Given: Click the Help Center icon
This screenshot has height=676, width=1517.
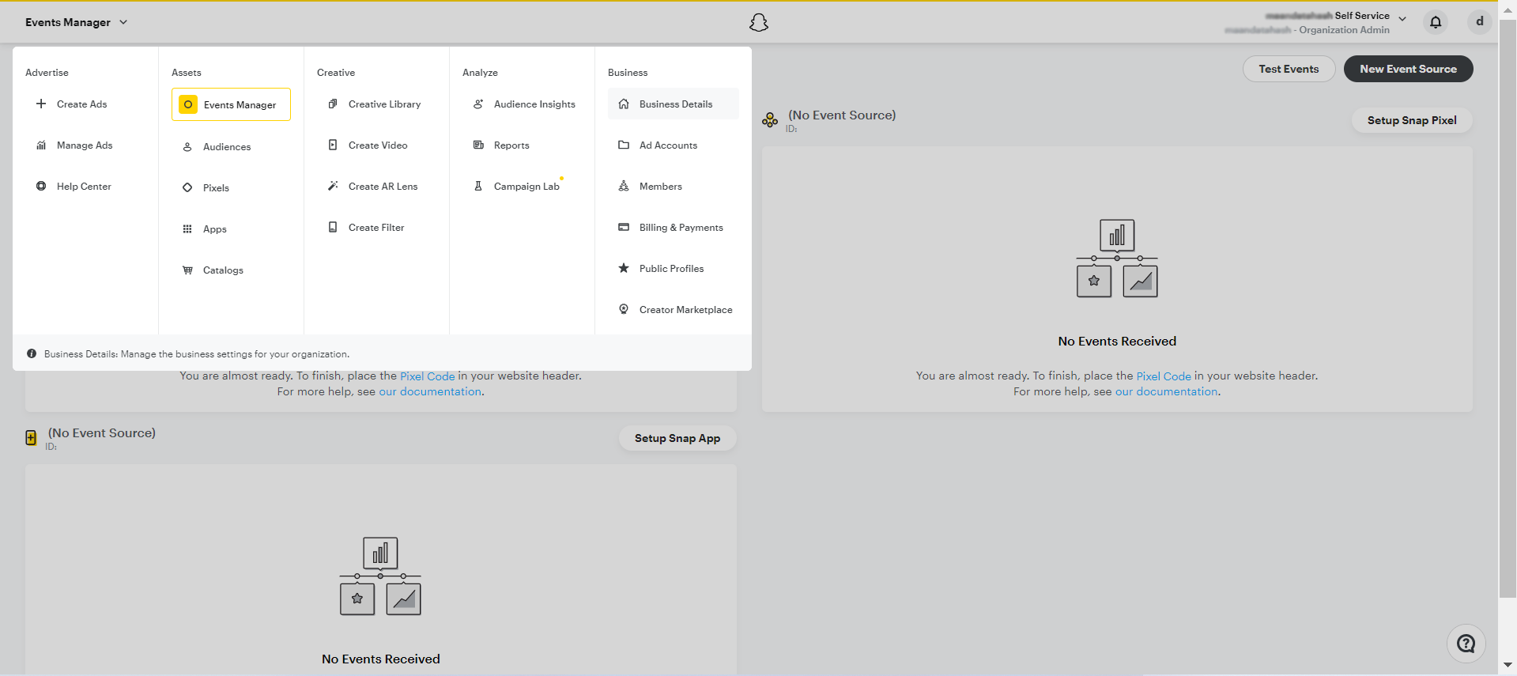Looking at the screenshot, I should (41, 186).
